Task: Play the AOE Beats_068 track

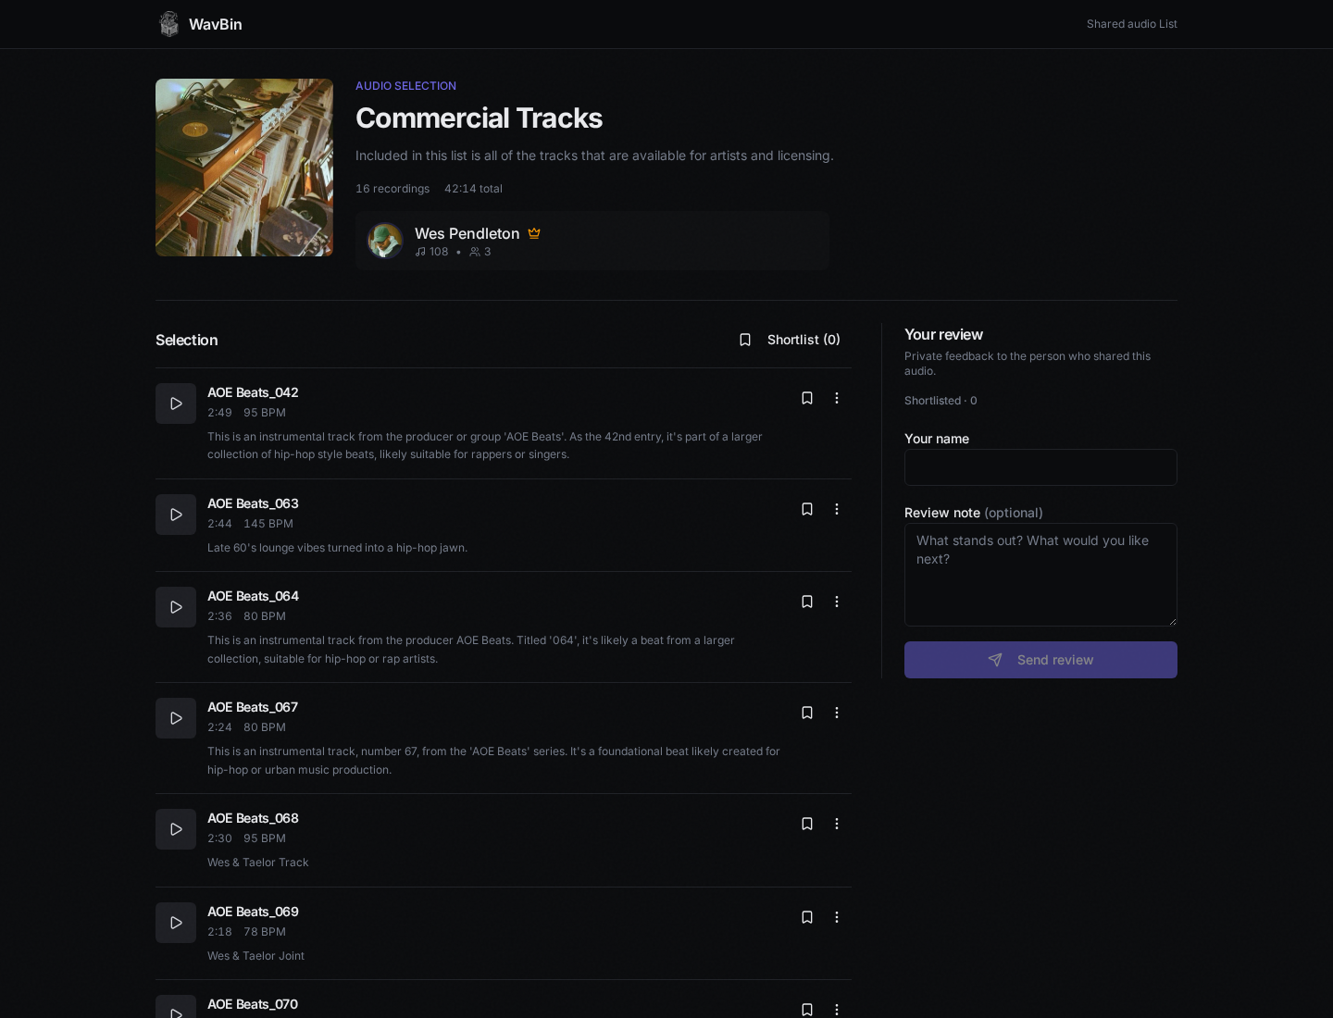Action: (x=176, y=829)
